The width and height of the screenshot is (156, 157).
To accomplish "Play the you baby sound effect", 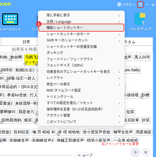I will coord(132,70).
